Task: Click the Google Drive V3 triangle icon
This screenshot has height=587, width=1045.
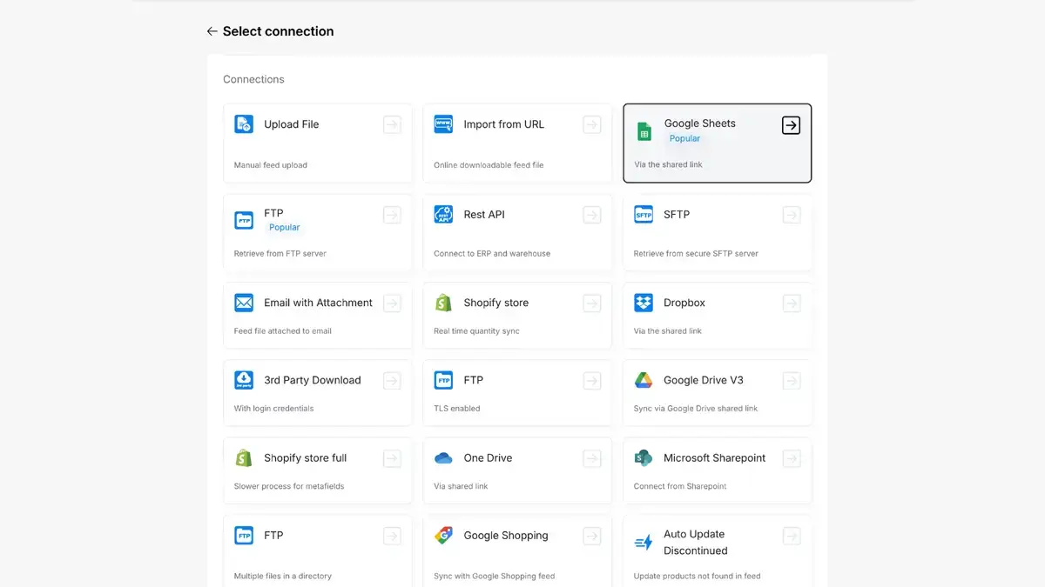Action: click(644, 380)
